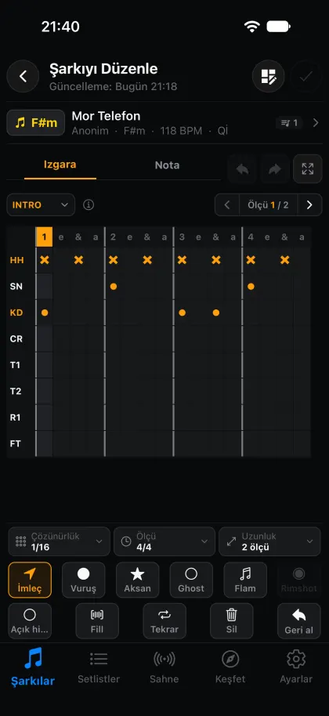Click the undo arrow beside Nota tab
This screenshot has width=329, height=716.
click(242, 169)
